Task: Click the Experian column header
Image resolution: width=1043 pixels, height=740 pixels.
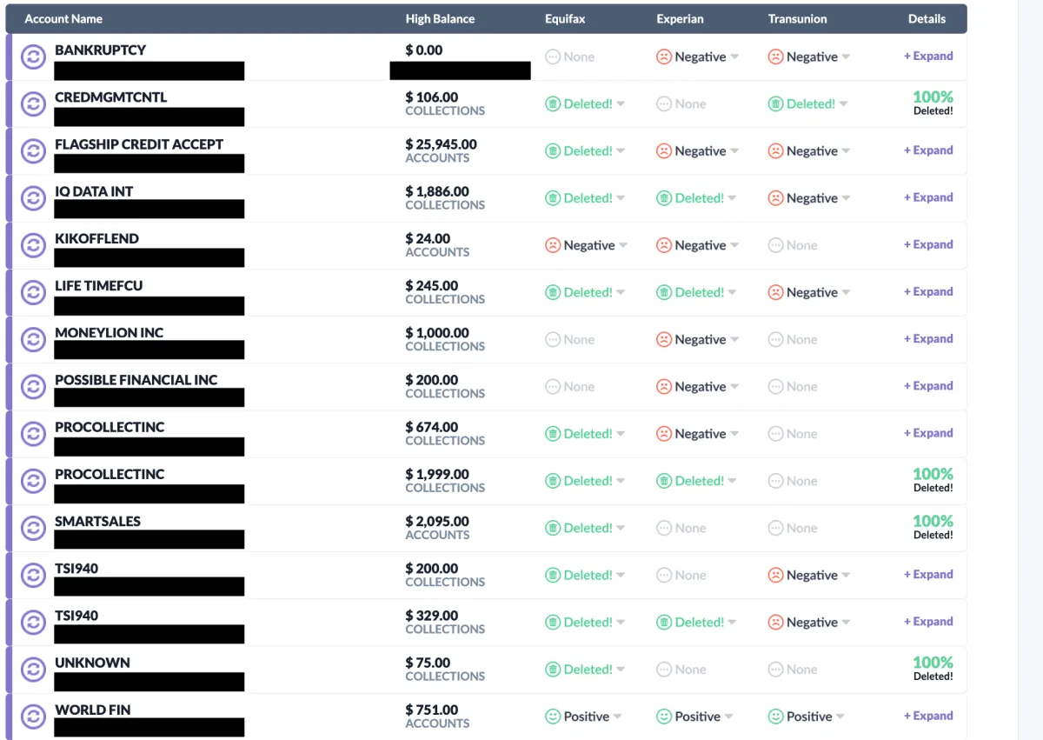Action: [x=680, y=18]
